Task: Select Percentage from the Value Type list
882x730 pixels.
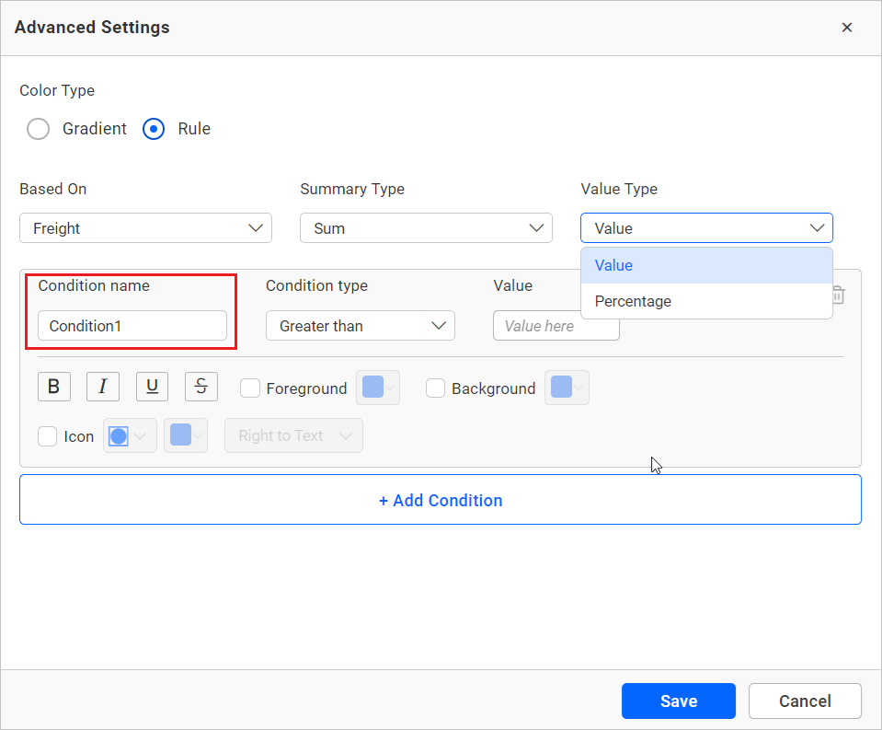Action: click(633, 301)
